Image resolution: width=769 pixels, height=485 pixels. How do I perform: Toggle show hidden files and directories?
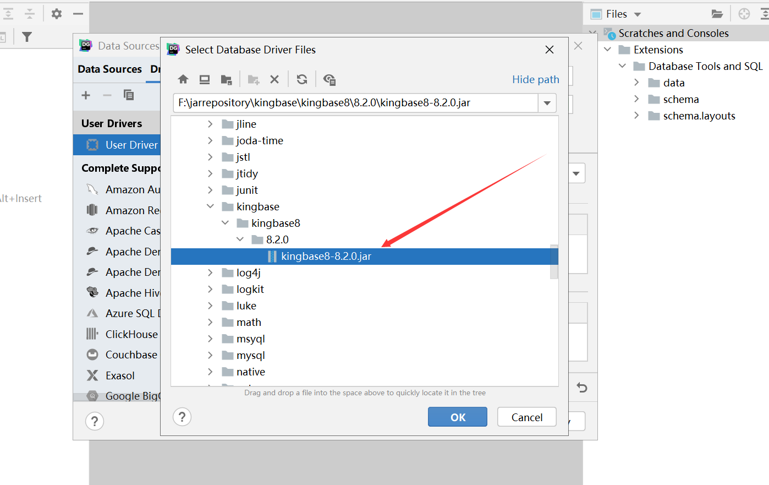tap(329, 79)
